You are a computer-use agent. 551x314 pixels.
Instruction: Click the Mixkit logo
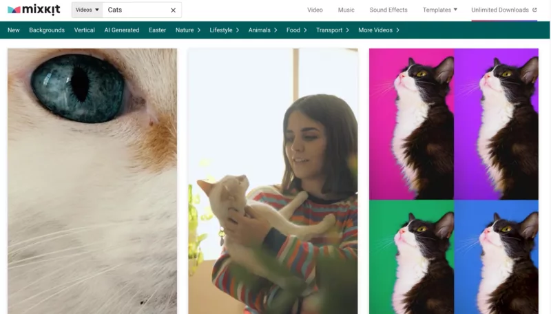[34, 10]
